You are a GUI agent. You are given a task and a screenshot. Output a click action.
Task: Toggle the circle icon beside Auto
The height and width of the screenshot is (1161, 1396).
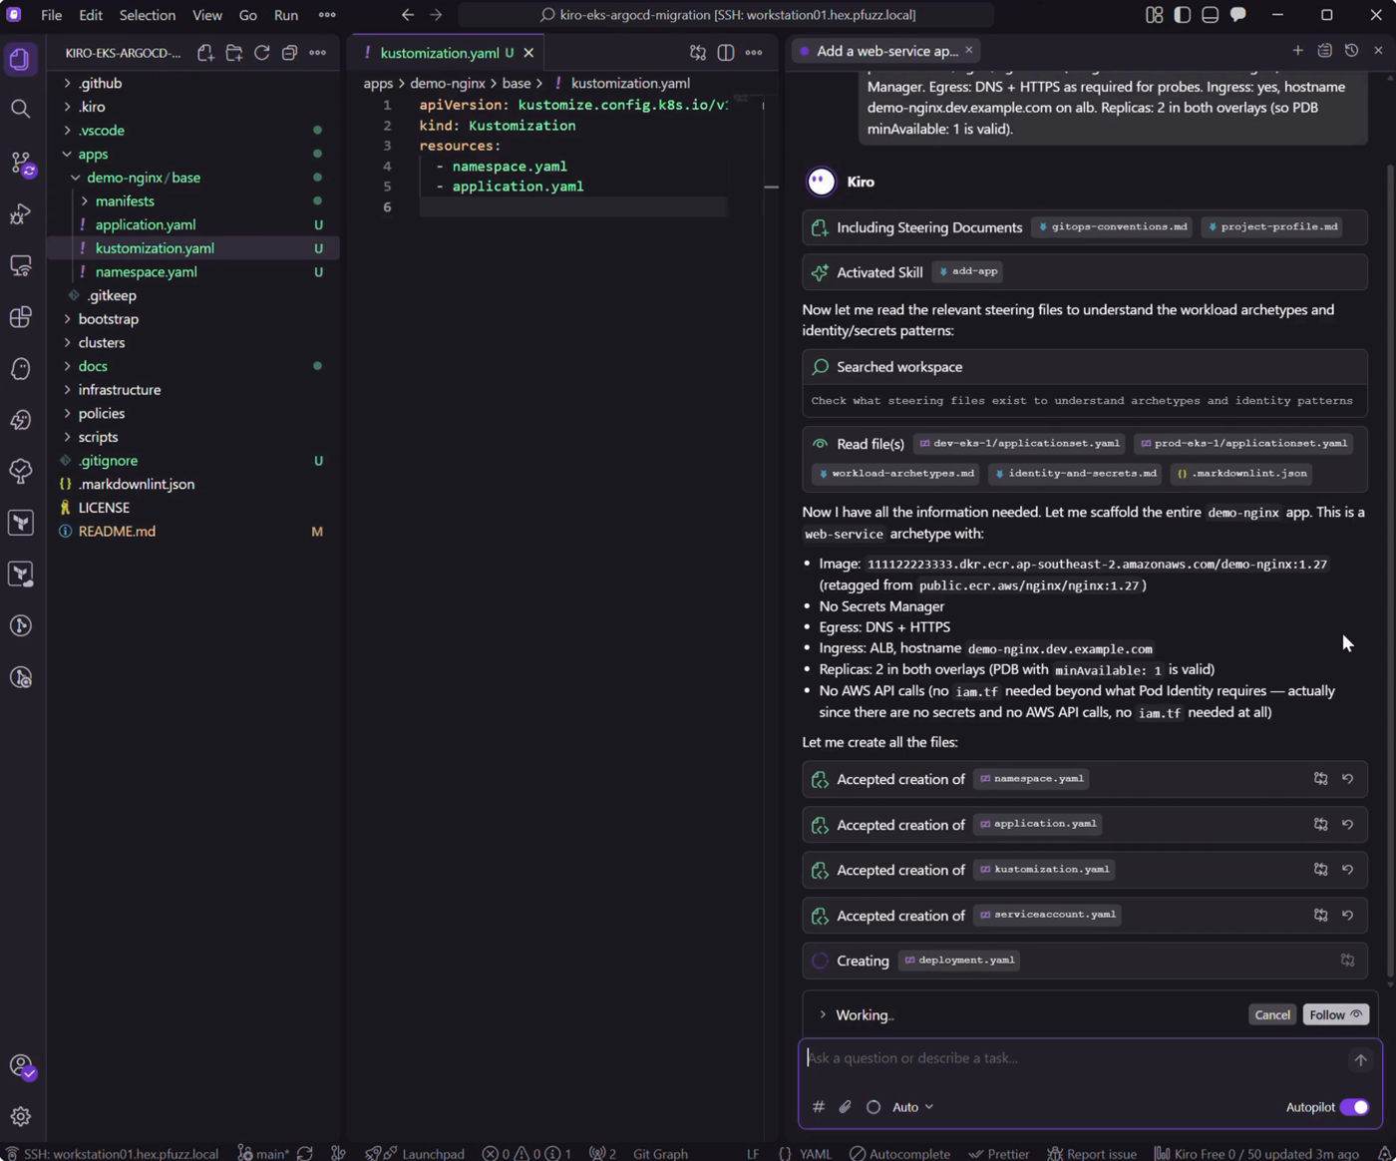(x=873, y=1107)
